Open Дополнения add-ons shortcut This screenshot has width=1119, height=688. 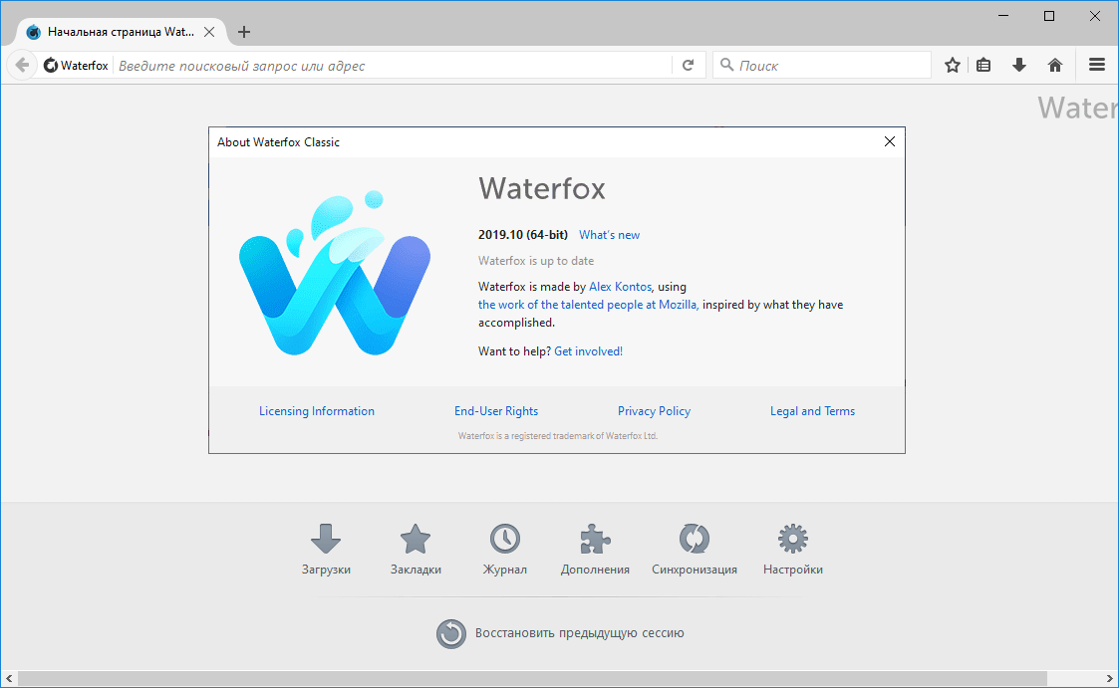pyautogui.click(x=595, y=549)
